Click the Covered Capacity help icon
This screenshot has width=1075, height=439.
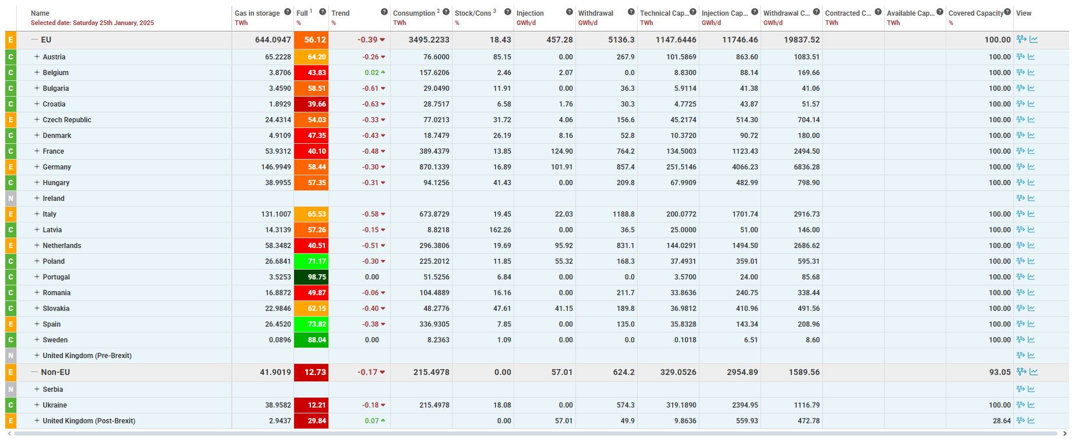(x=1007, y=12)
